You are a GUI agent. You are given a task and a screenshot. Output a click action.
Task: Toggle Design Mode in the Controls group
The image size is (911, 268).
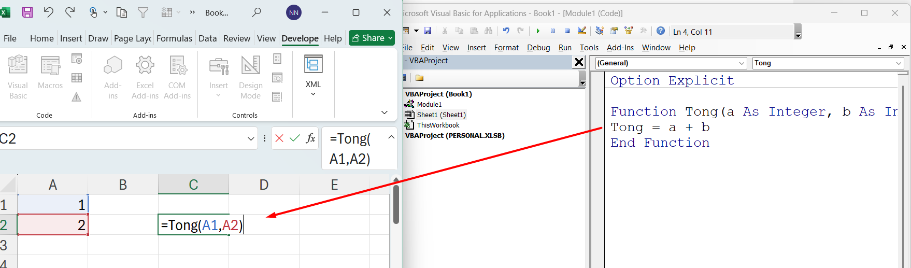pyautogui.click(x=251, y=77)
